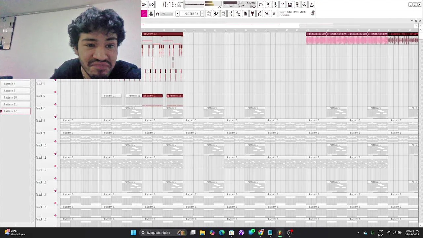This screenshot has width=423, height=238.
Task: Open the ESP LAA language selector
Action: 381,233
